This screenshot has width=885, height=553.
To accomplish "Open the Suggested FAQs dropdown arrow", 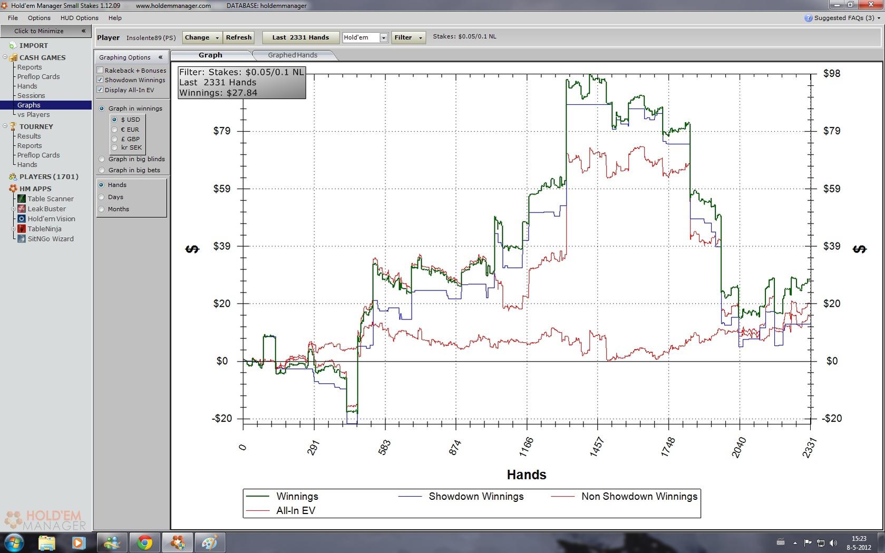I will [879, 18].
